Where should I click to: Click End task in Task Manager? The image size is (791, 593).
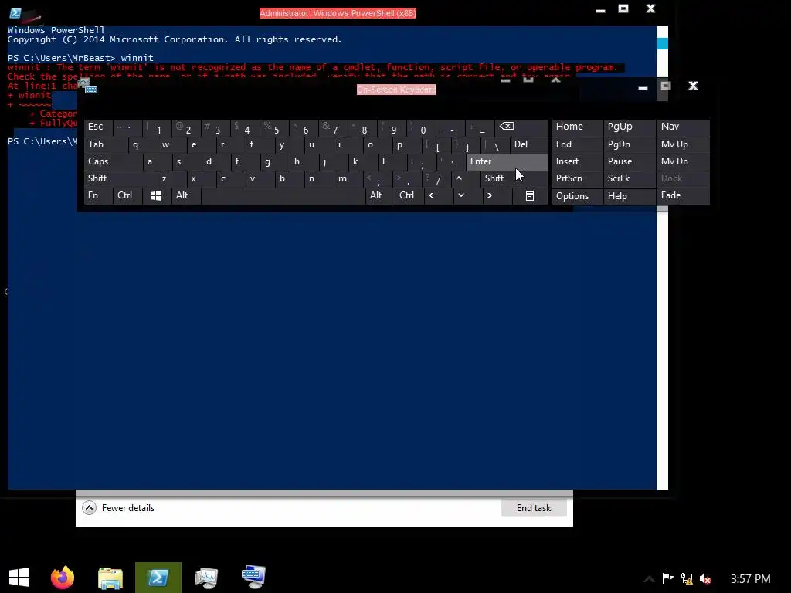point(534,508)
